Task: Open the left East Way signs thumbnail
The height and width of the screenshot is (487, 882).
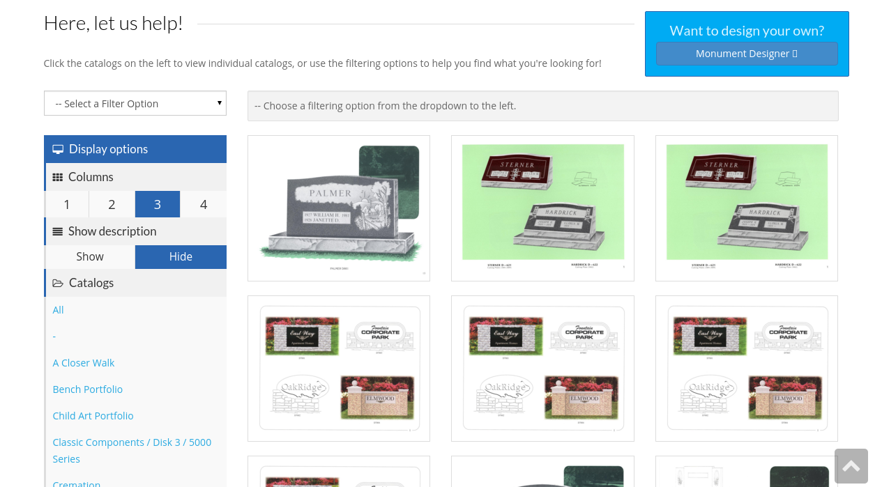Action: coord(339,369)
